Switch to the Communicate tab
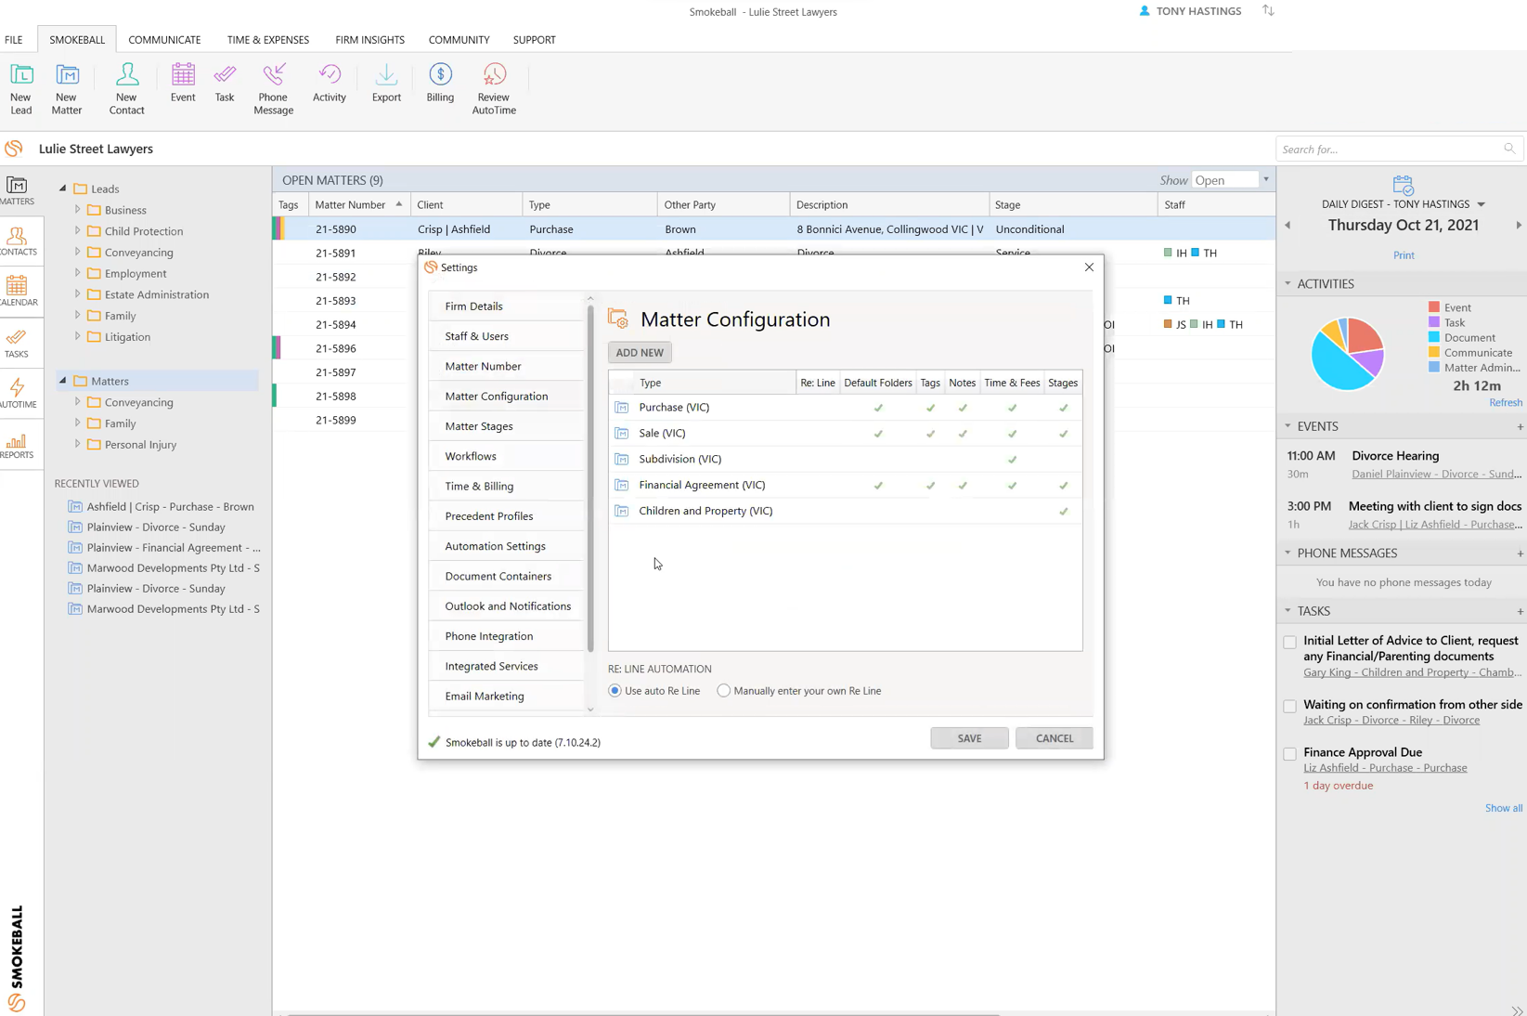Screen dimensions: 1527x1016 [164, 40]
